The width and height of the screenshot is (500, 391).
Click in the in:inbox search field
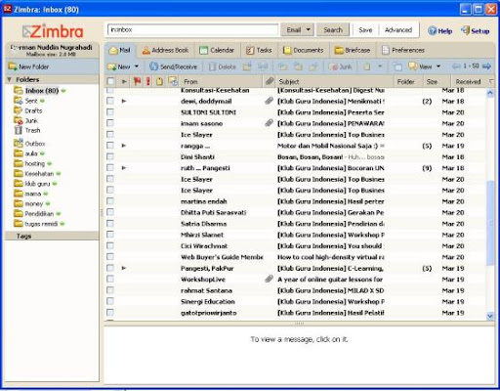coord(192,29)
